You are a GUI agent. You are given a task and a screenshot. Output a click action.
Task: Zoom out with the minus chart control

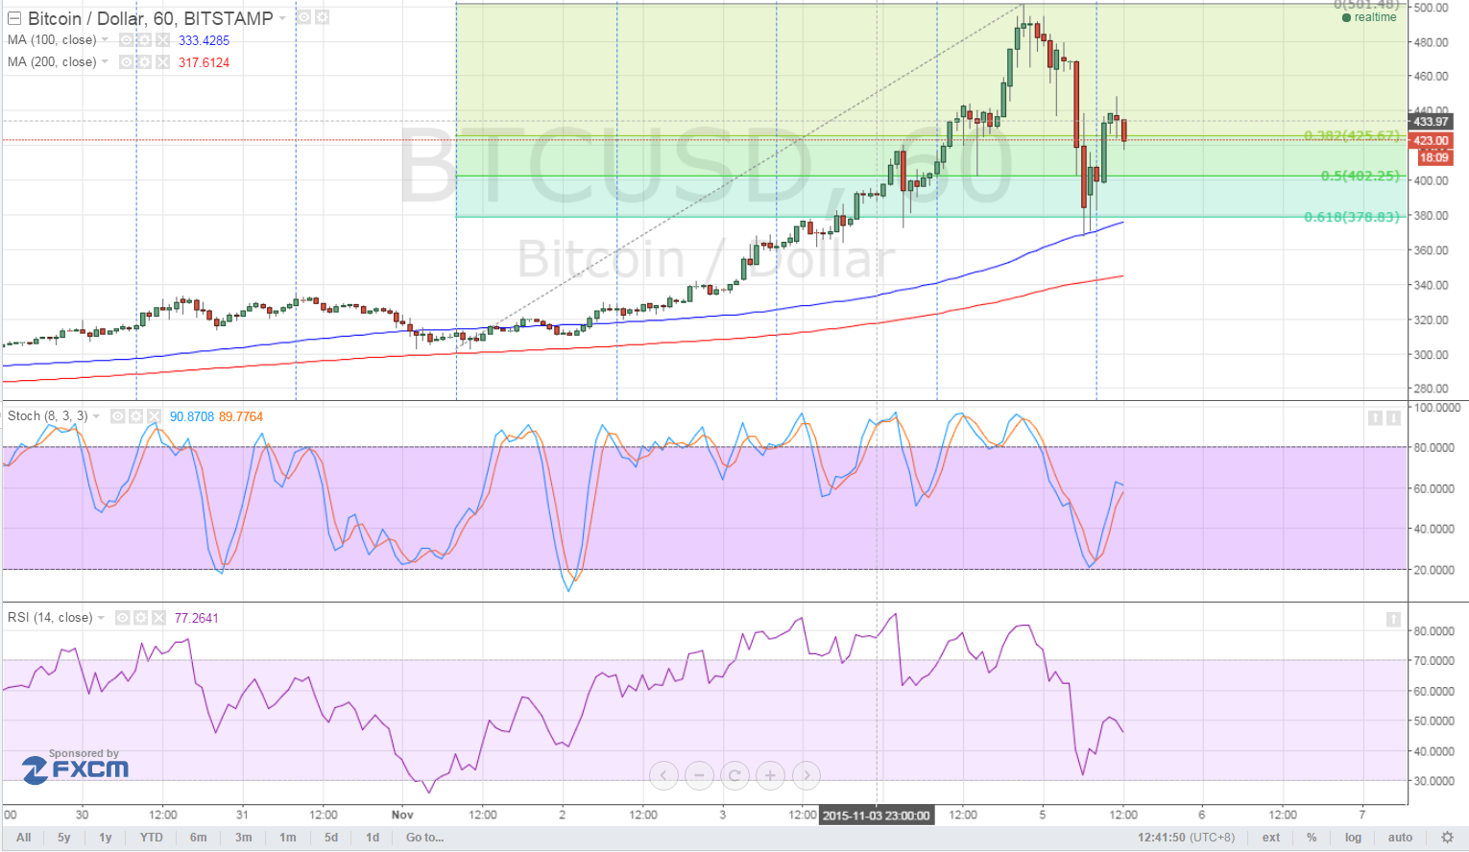click(x=699, y=775)
